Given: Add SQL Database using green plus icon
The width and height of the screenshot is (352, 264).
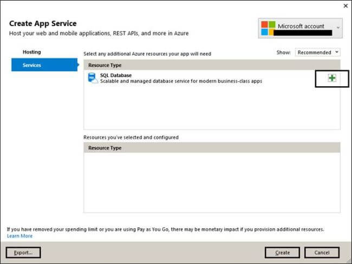Looking at the screenshot, I should click(331, 79).
